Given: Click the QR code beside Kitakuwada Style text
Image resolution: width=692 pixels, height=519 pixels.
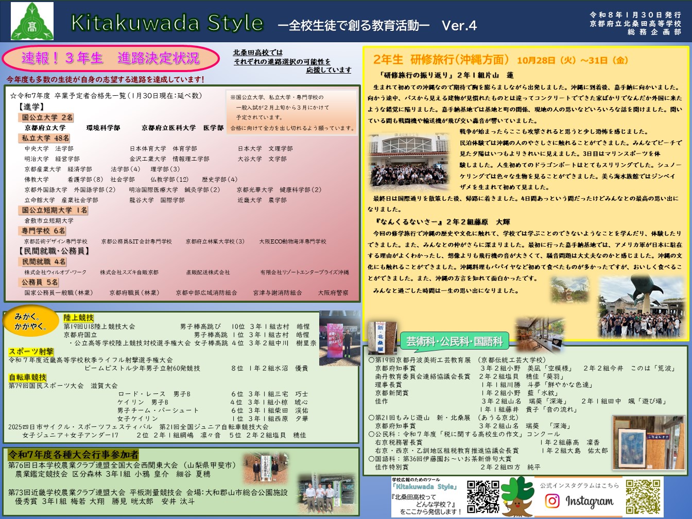Looking at the screenshot, I should pos(482,497).
